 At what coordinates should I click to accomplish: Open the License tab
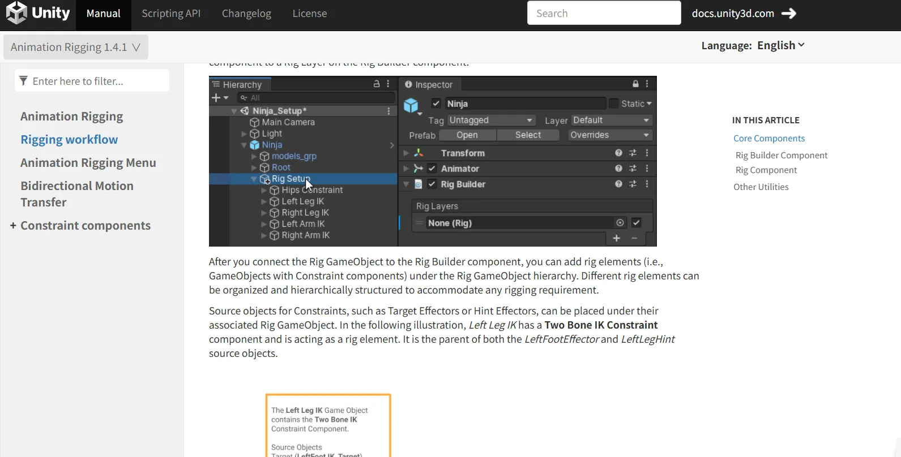pyautogui.click(x=309, y=14)
